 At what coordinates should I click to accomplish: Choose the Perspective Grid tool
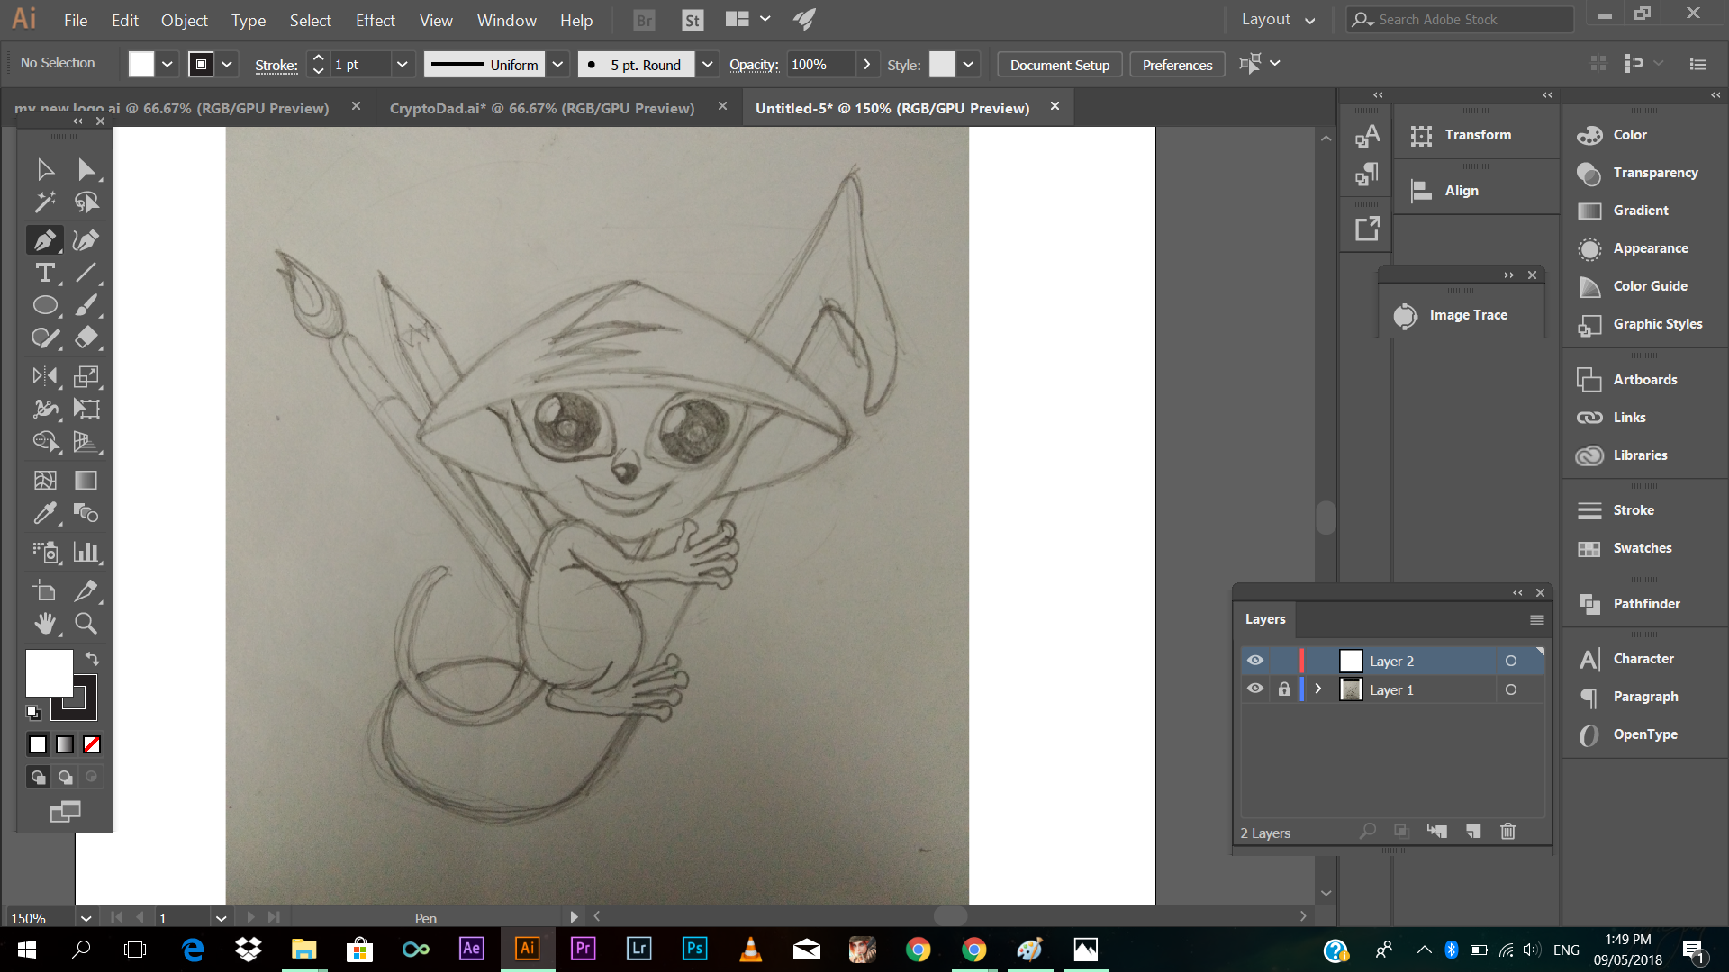86,441
